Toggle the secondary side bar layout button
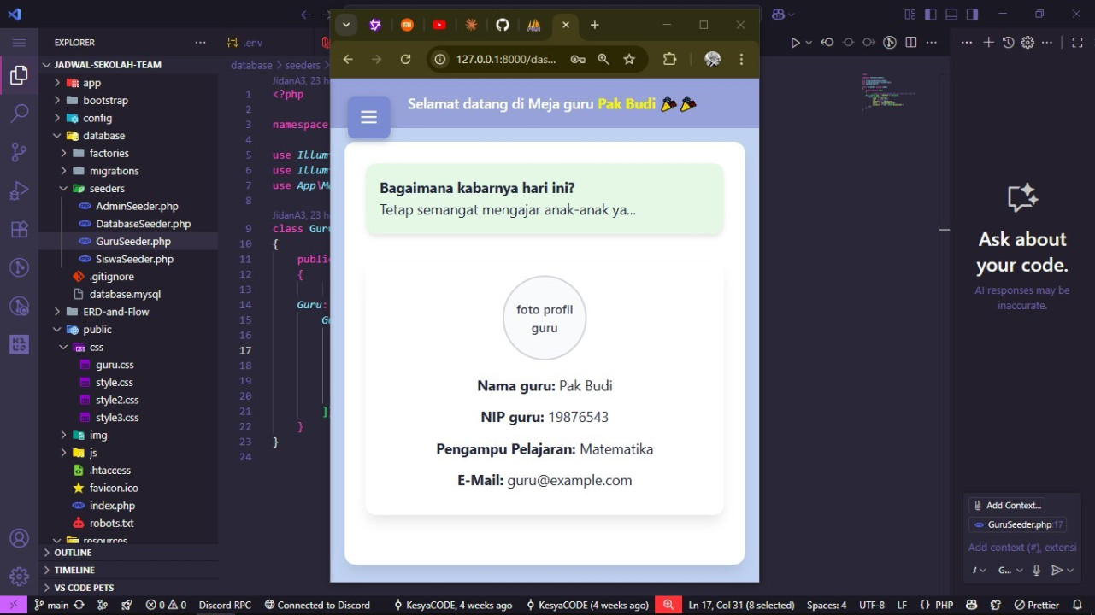The width and height of the screenshot is (1095, 615). pyautogui.click(x=973, y=15)
